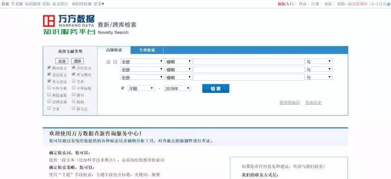Check the 专家 checkbox
Image resolution: width=391 pixels, height=179 pixels.
pyautogui.click(x=49, y=108)
